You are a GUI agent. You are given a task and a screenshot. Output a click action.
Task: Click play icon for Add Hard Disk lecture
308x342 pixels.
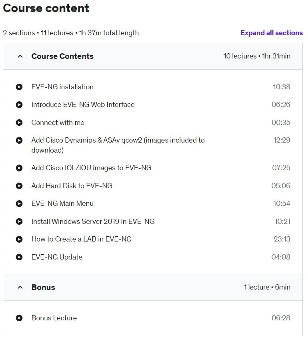pos(19,185)
